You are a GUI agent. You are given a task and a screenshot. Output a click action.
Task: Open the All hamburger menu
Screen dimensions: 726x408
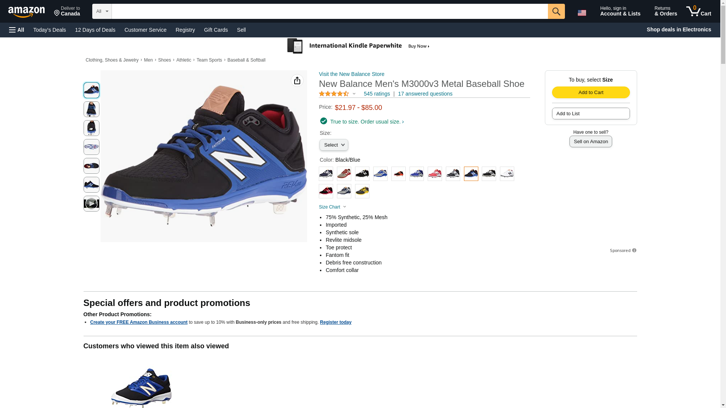click(x=17, y=30)
